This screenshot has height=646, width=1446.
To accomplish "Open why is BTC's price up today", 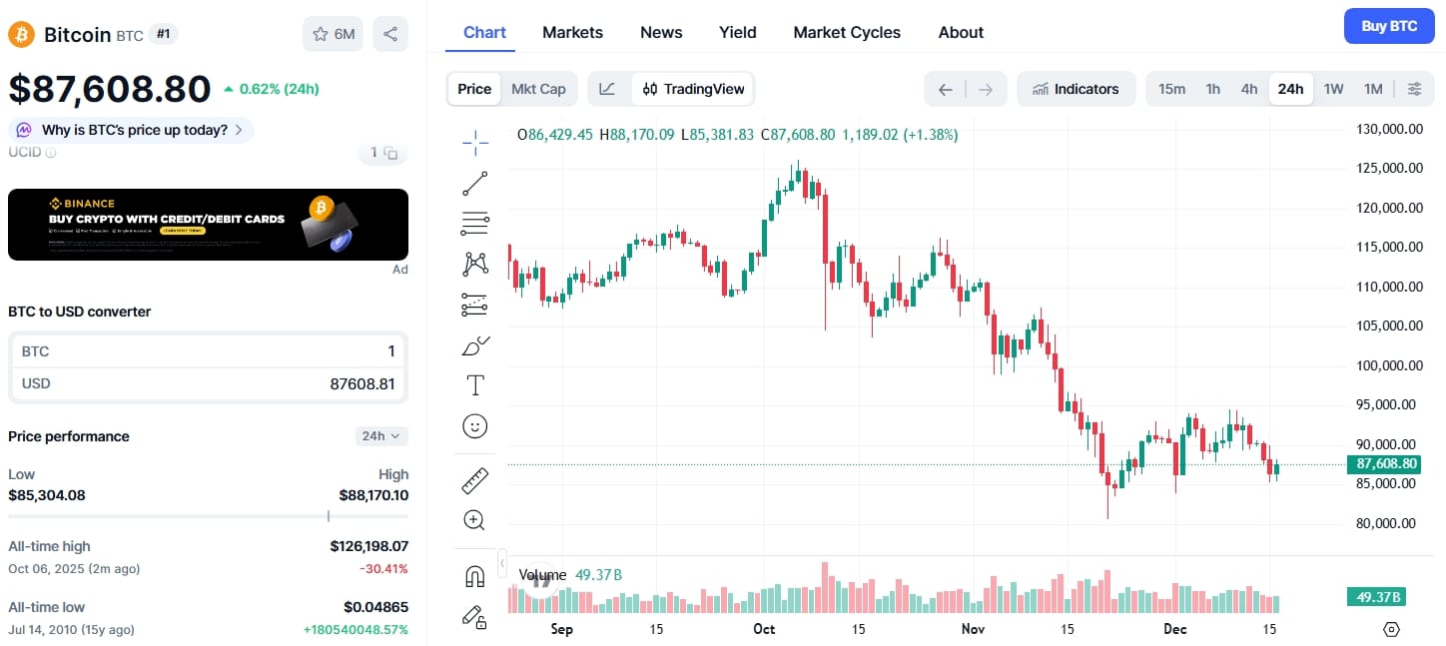I will (x=130, y=129).
